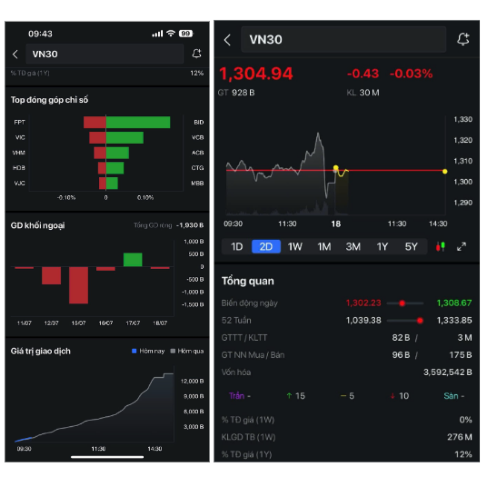Tap the back arrow in left panel
The height and width of the screenshot is (487, 487).
coord(15,54)
